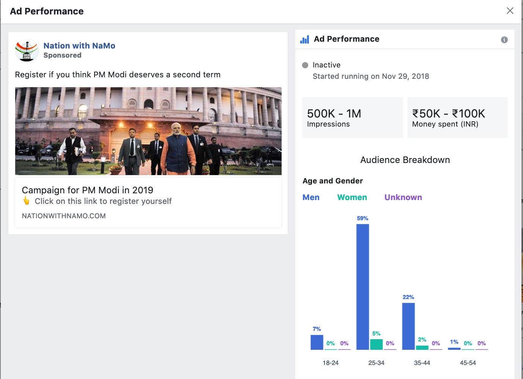Open the ad photo of Parliament building
This screenshot has height=379, width=523.
(148, 131)
